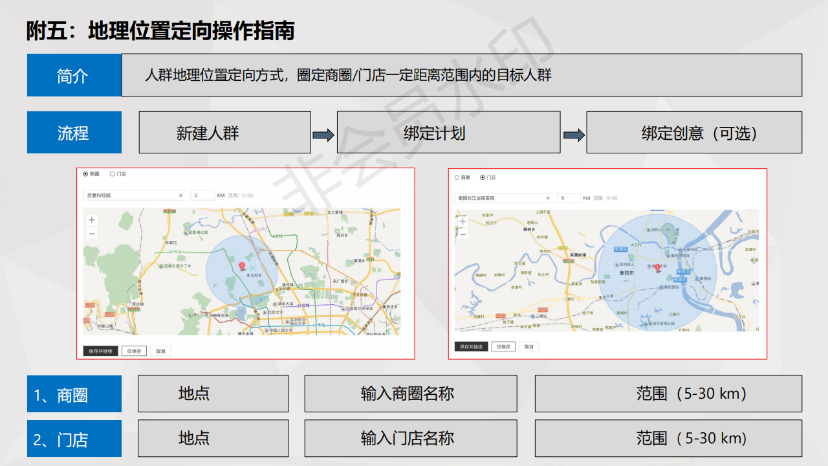828x466 pixels.
Task: Select 门店 radio in right panel
Action: pos(483,177)
